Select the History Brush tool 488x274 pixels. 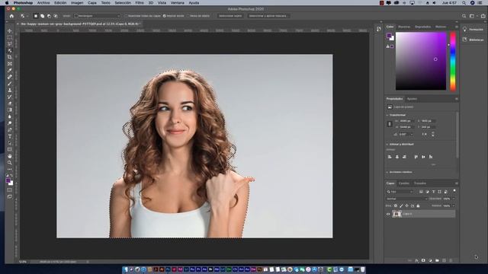[10, 97]
